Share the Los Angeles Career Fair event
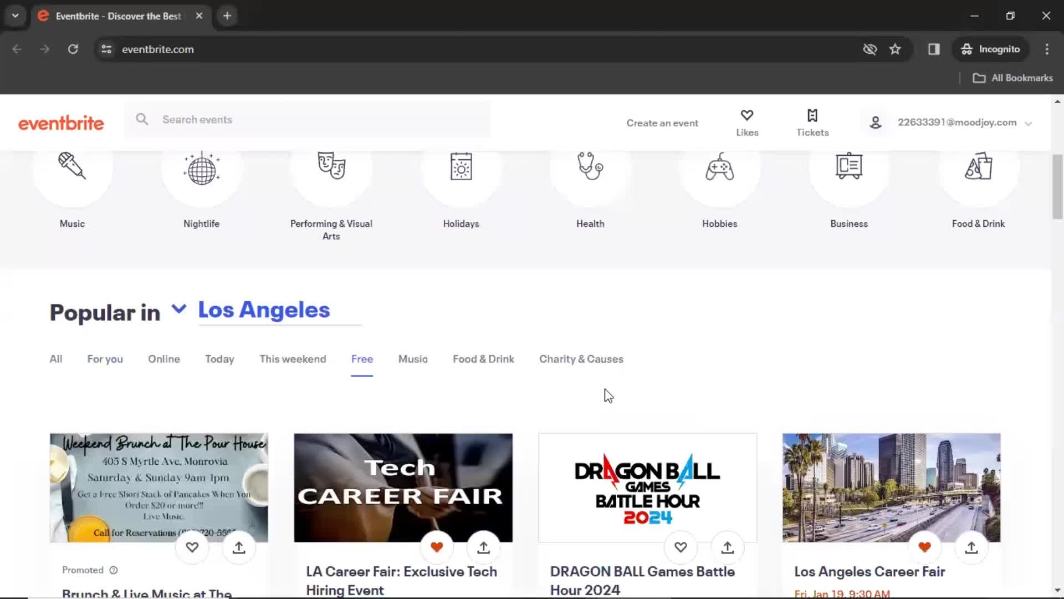The height and width of the screenshot is (599, 1064). pyautogui.click(x=971, y=547)
